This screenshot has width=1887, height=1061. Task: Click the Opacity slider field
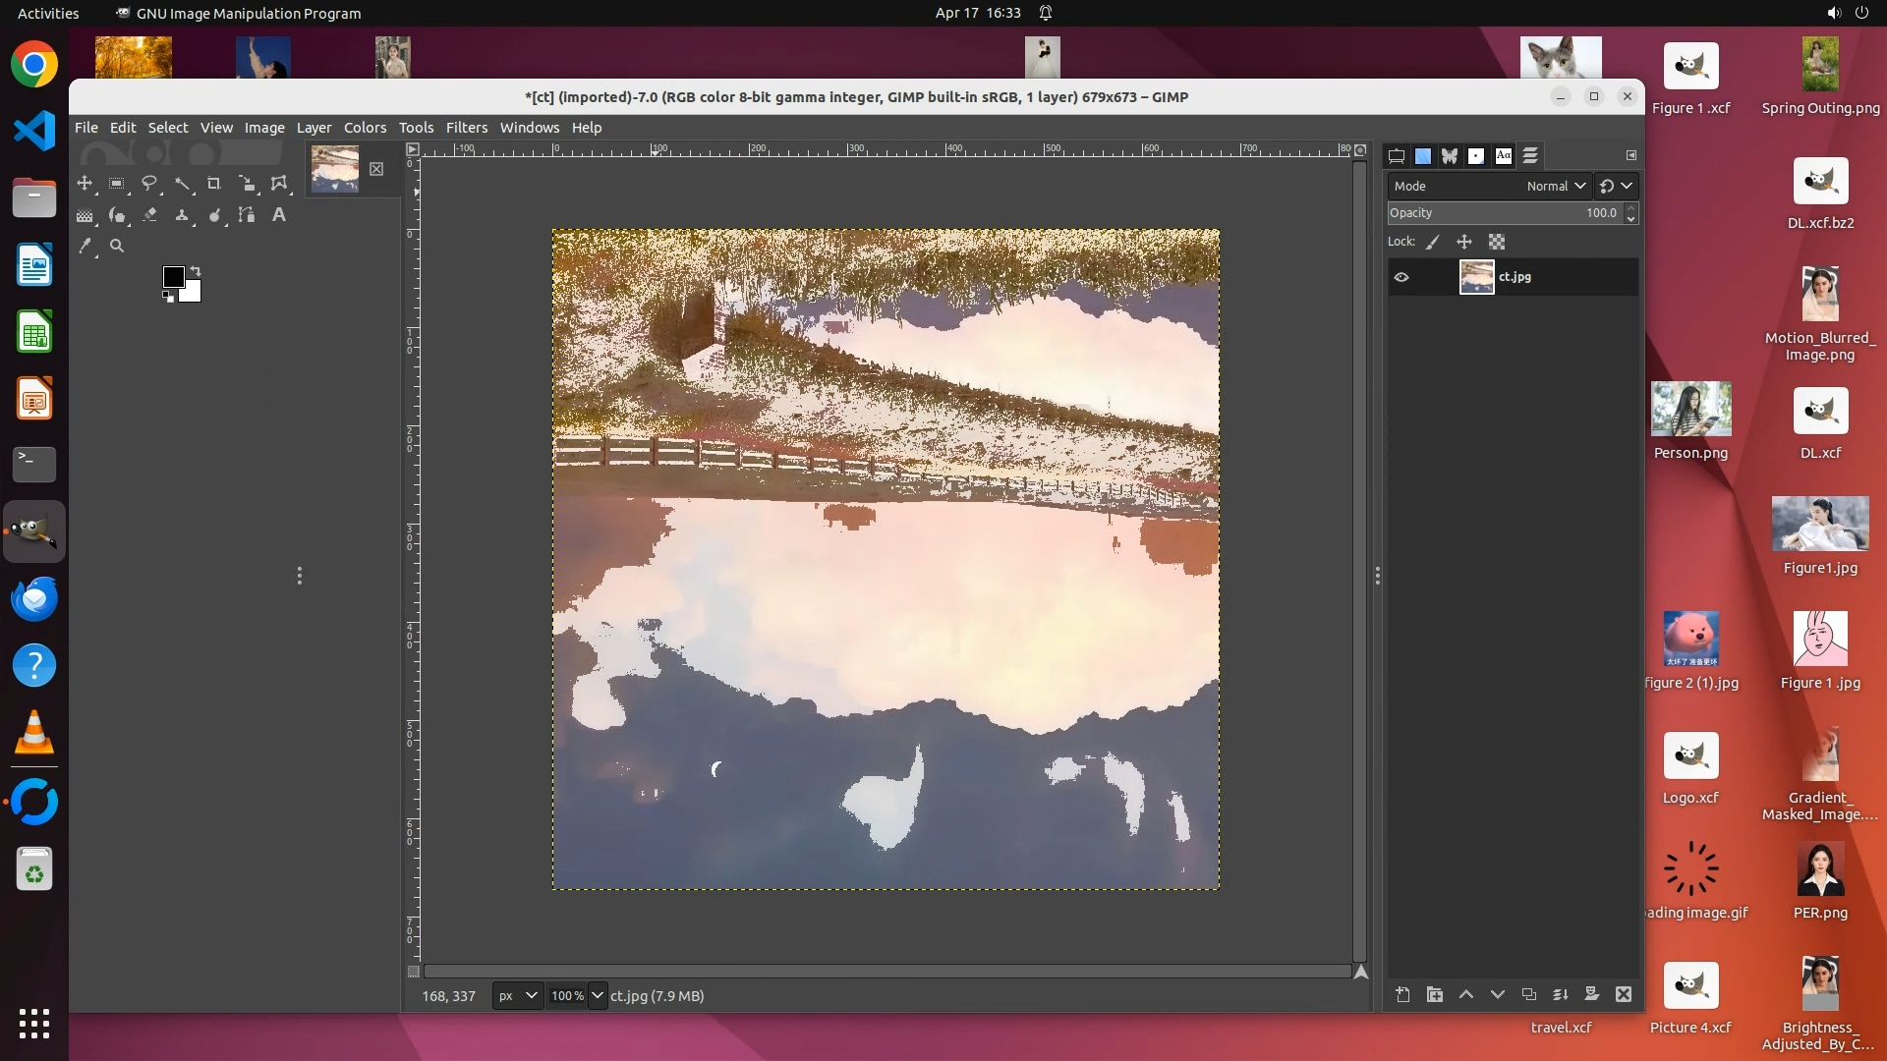click(1504, 213)
